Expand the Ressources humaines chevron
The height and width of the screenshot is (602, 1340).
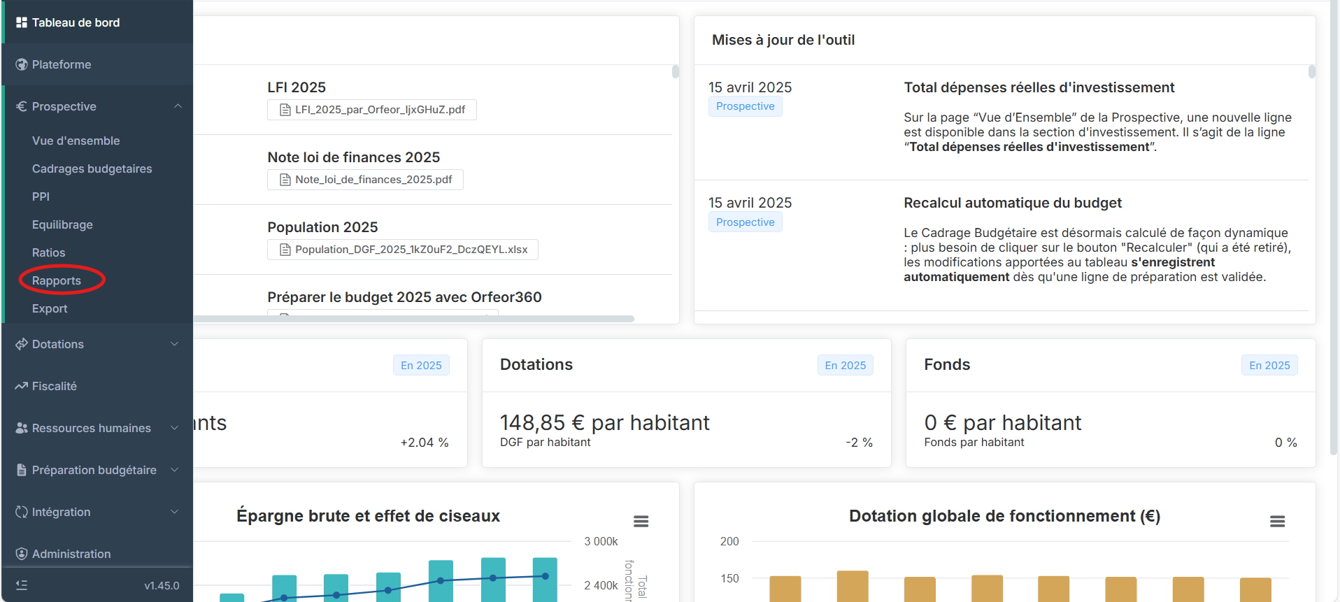click(174, 428)
